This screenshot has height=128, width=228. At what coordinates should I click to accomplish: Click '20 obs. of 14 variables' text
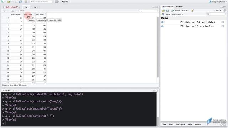[x=198, y=22]
